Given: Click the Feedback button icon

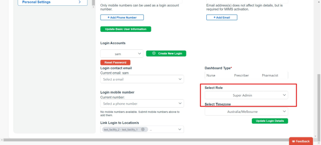Looking at the screenshot, I should [294, 141].
